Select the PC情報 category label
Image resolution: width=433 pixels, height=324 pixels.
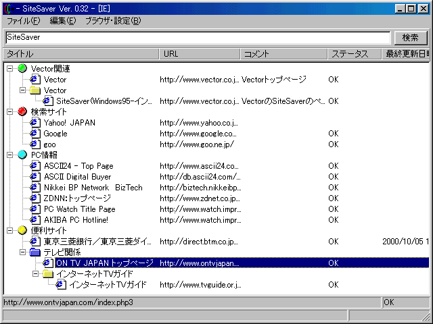pos(44,155)
